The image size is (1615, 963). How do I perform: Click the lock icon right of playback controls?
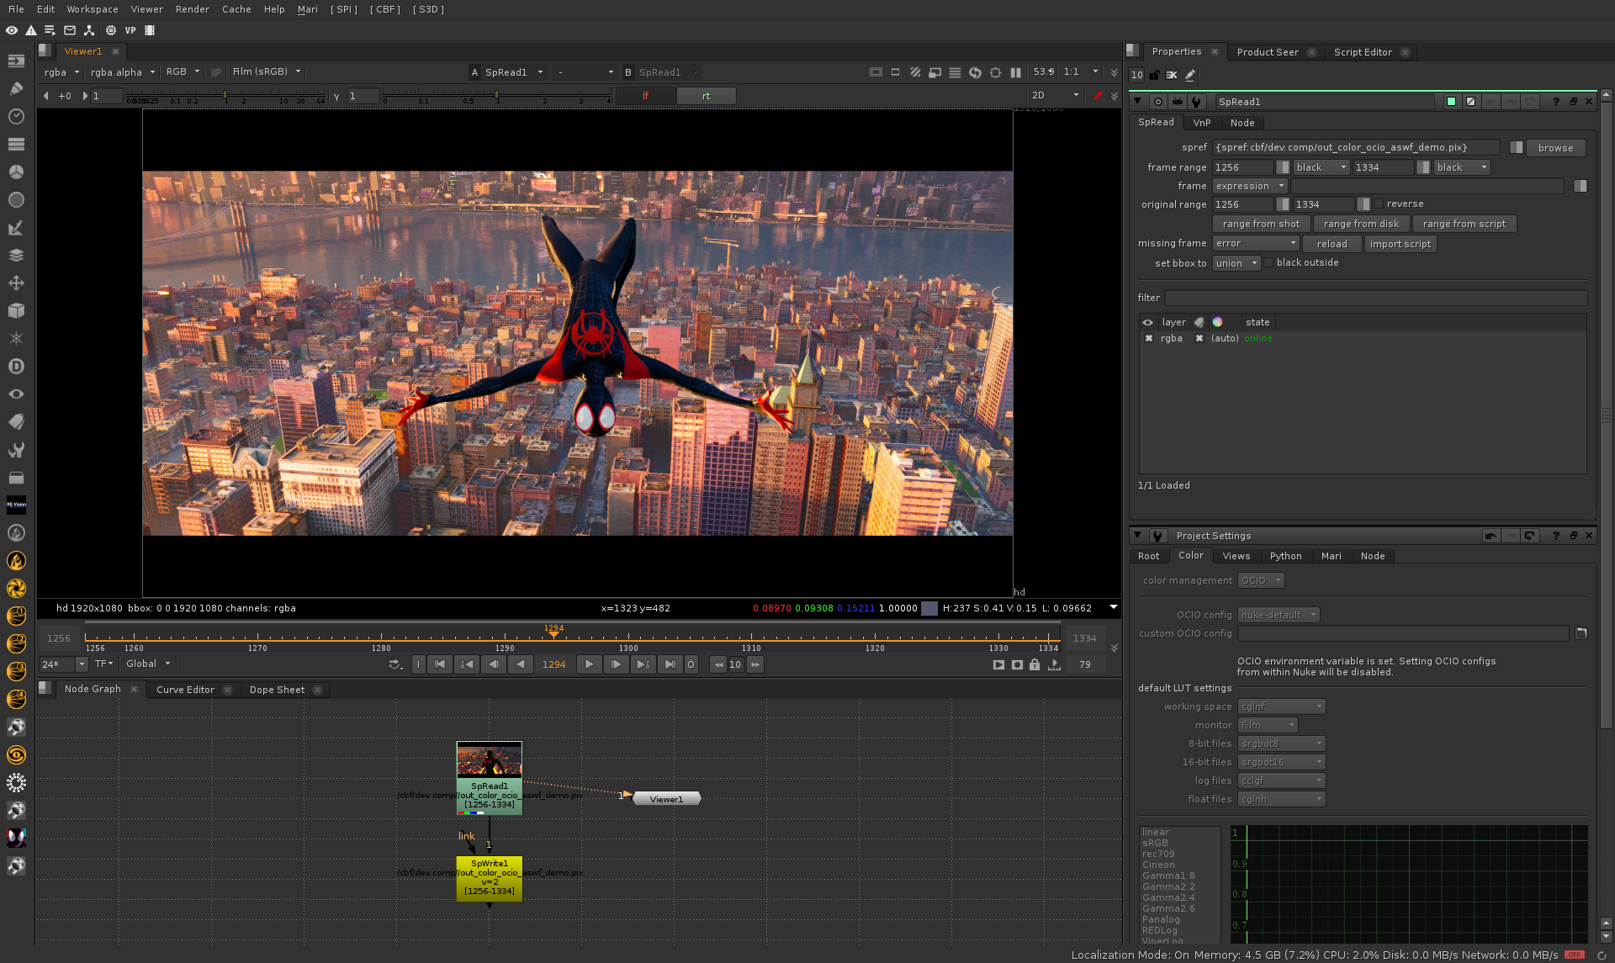(1035, 664)
